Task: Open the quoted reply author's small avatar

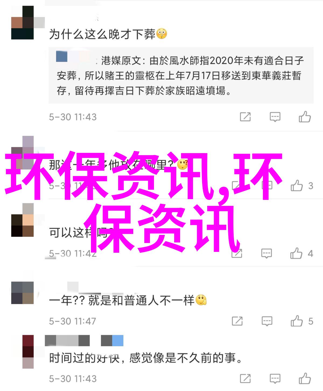Action: coord(62,56)
